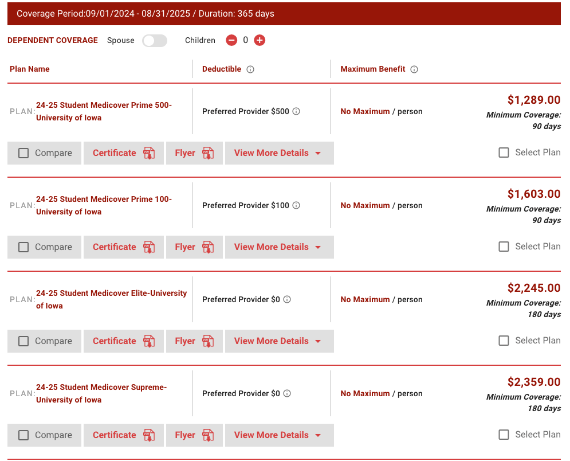Image resolution: width=570 pixels, height=461 pixels.
Task: Click PDF icon on Supreme plan Flyer
Action: click(x=208, y=435)
